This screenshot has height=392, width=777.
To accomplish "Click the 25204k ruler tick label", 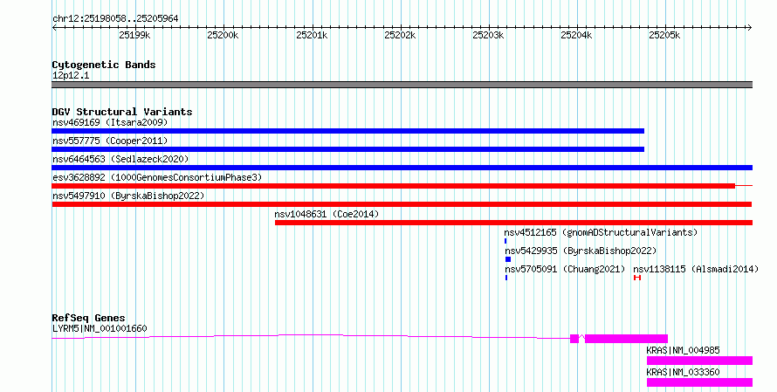I will [x=576, y=36].
